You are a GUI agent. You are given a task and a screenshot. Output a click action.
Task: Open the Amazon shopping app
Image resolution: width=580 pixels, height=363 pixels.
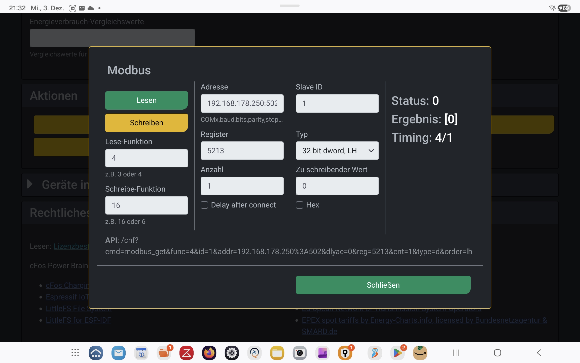[420, 353]
